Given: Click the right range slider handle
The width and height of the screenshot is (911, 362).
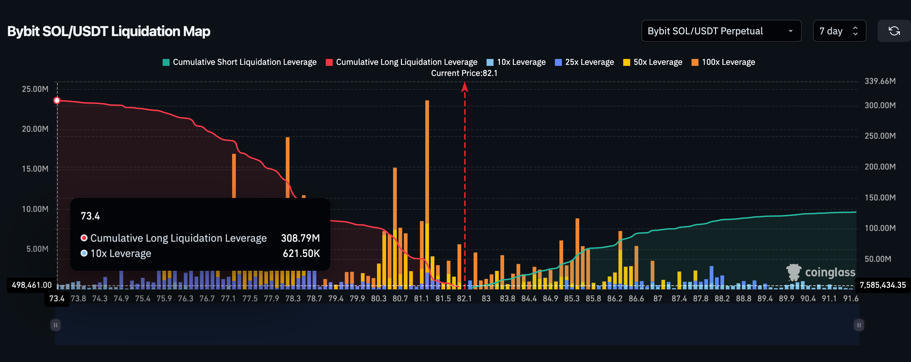Looking at the screenshot, I should coord(859,325).
